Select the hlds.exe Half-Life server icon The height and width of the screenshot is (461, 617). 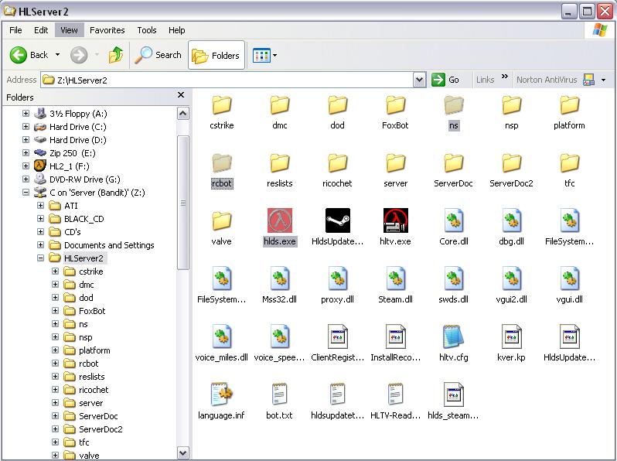[279, 220]
